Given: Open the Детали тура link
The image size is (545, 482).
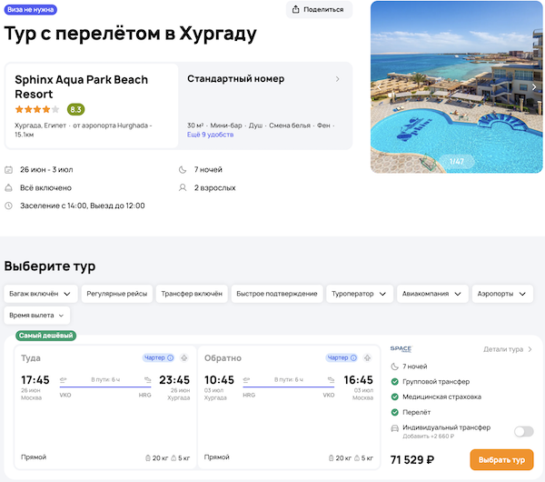Looking at the screenshot, I should click(508, 349).
